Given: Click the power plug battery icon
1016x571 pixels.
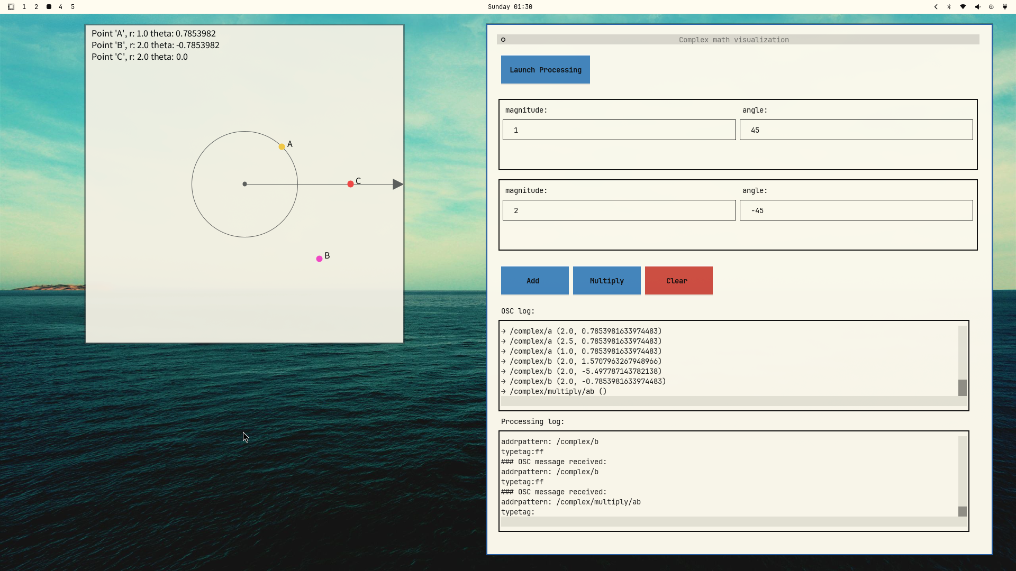Looking at the screenshot, I should pos(1005,7).
